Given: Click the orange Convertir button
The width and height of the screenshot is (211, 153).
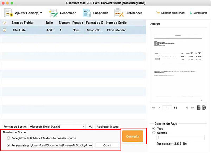Looking at the screenshot, I should (x=133, y=136).
